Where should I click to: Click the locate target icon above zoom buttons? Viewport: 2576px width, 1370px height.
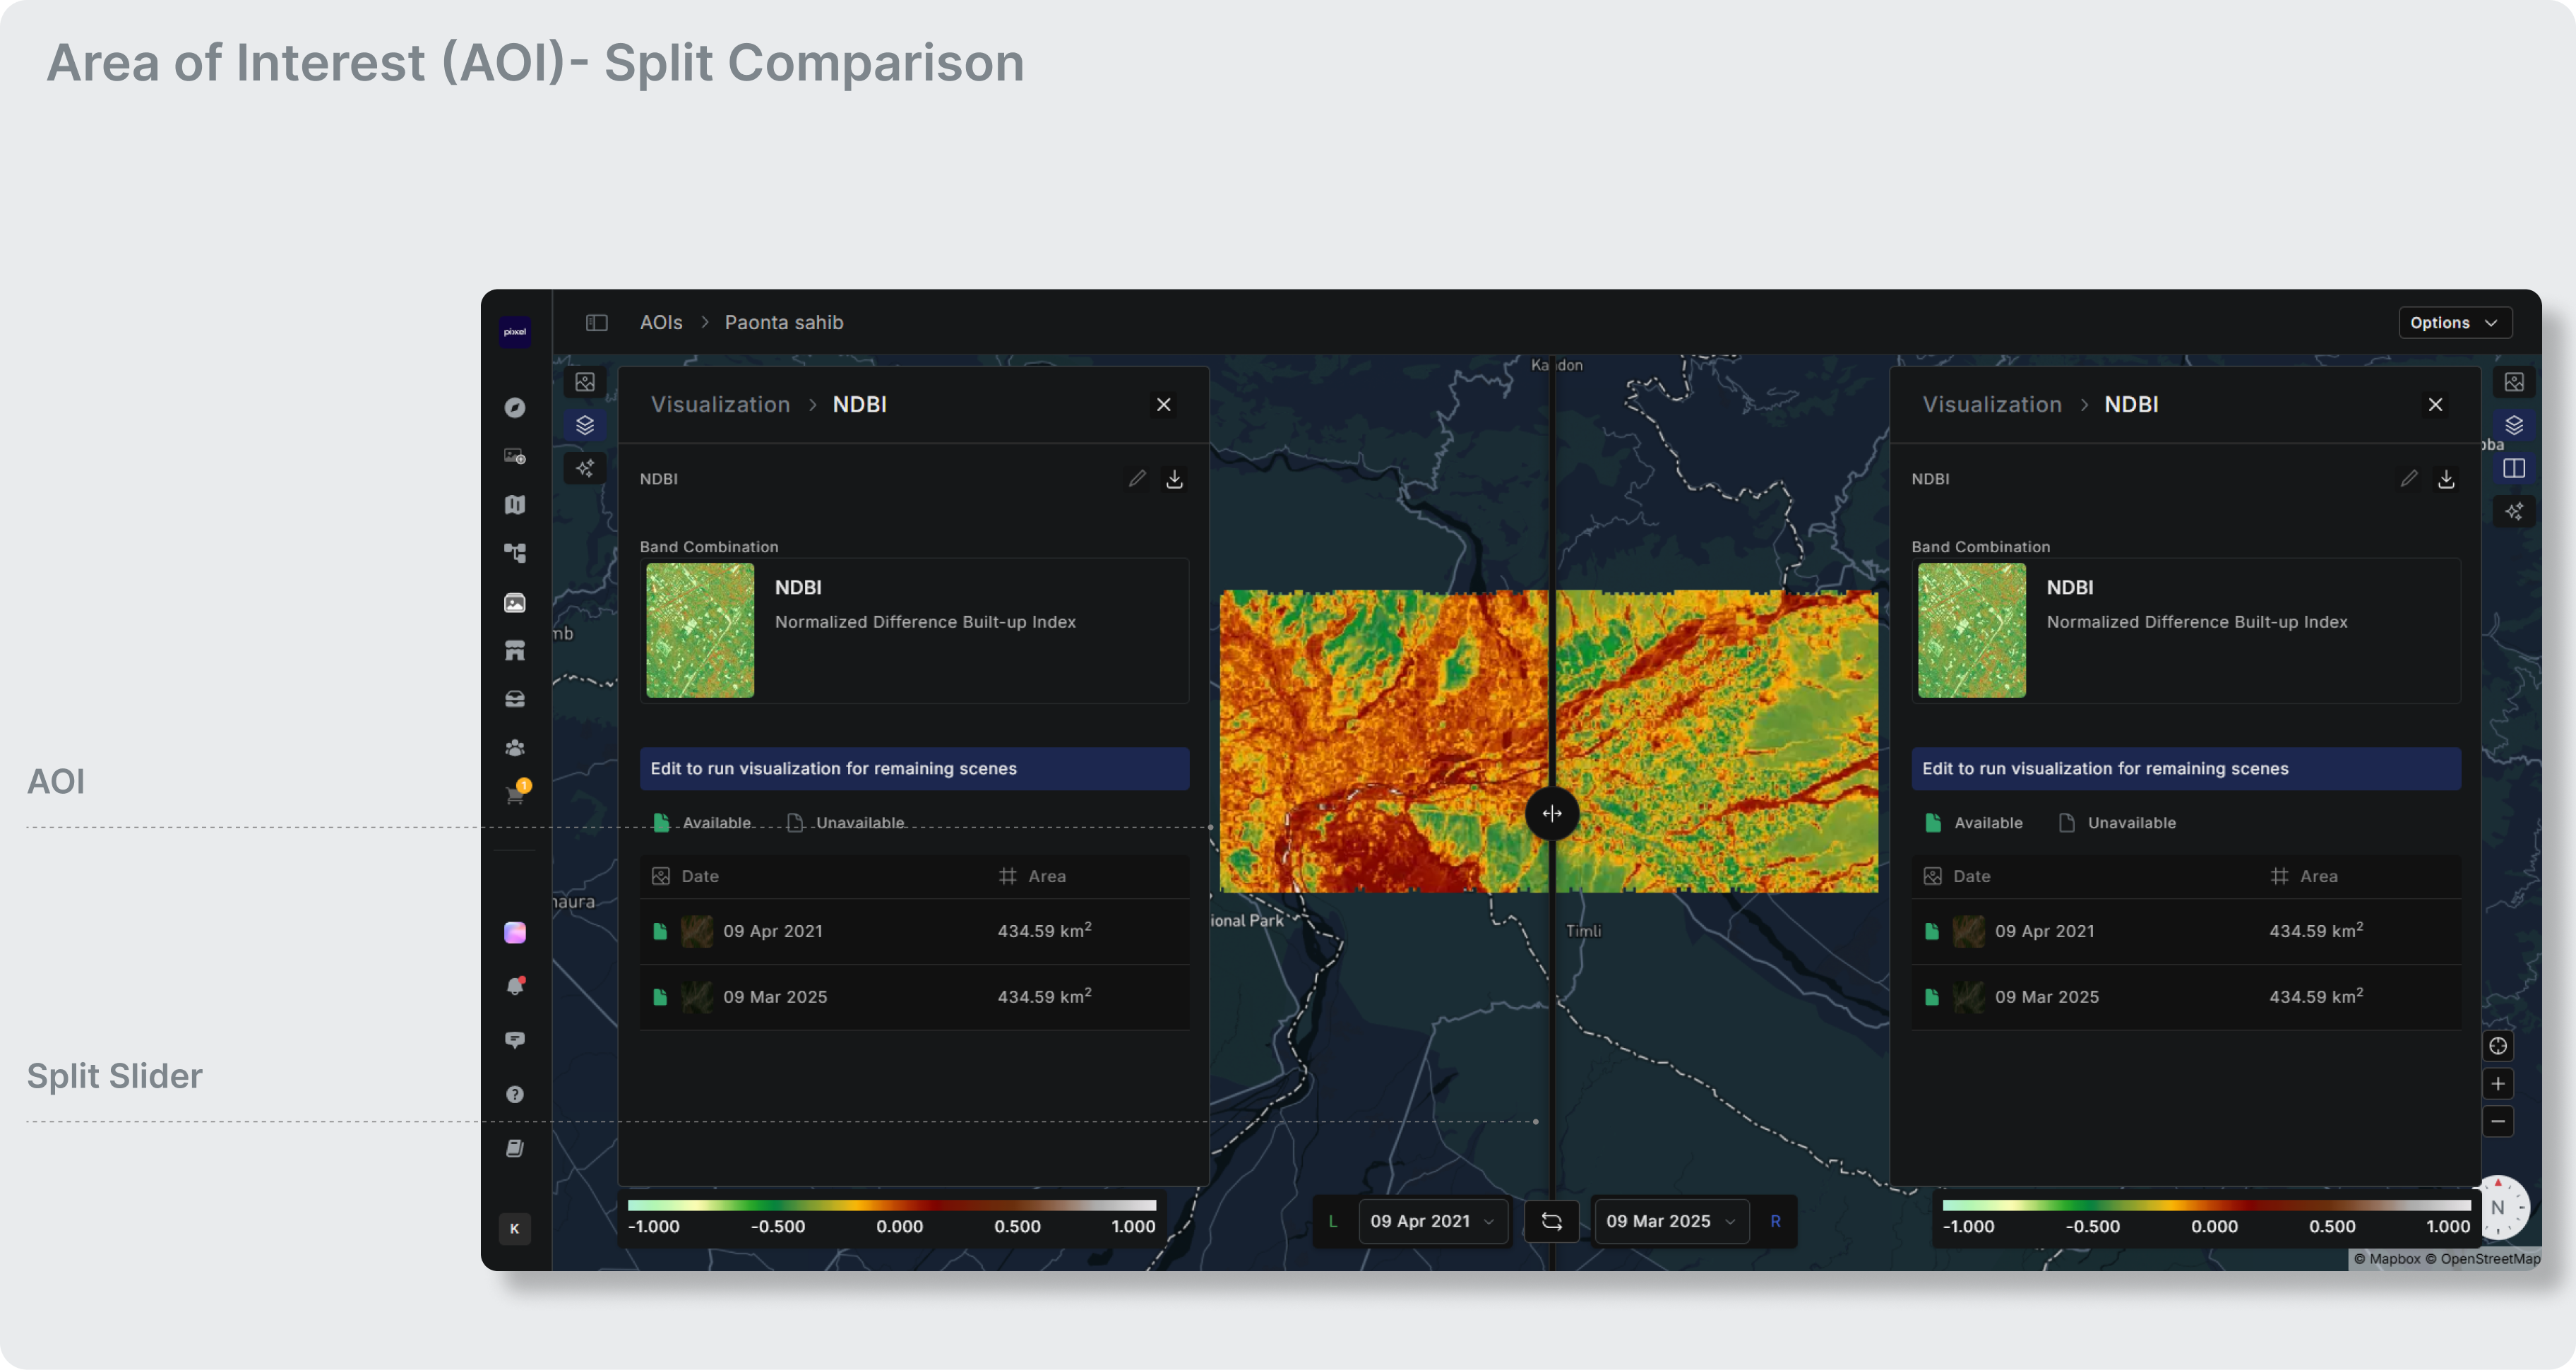click(x=2497, y=1046)
